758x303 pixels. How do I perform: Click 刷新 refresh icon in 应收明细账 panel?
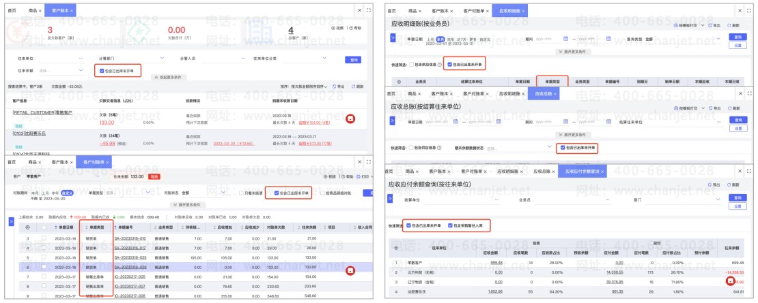pyautogui.click(x=729, y=25)
